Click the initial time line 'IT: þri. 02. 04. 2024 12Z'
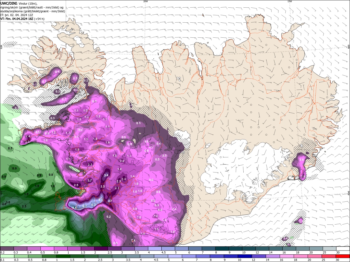350x262 pixels. pyautogui.click(x=17, y=15)
